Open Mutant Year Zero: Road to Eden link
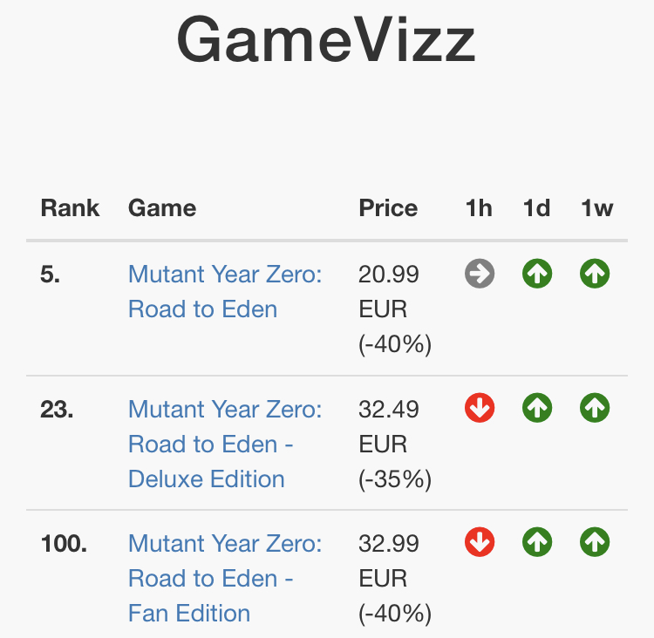 tap(225, 291)
